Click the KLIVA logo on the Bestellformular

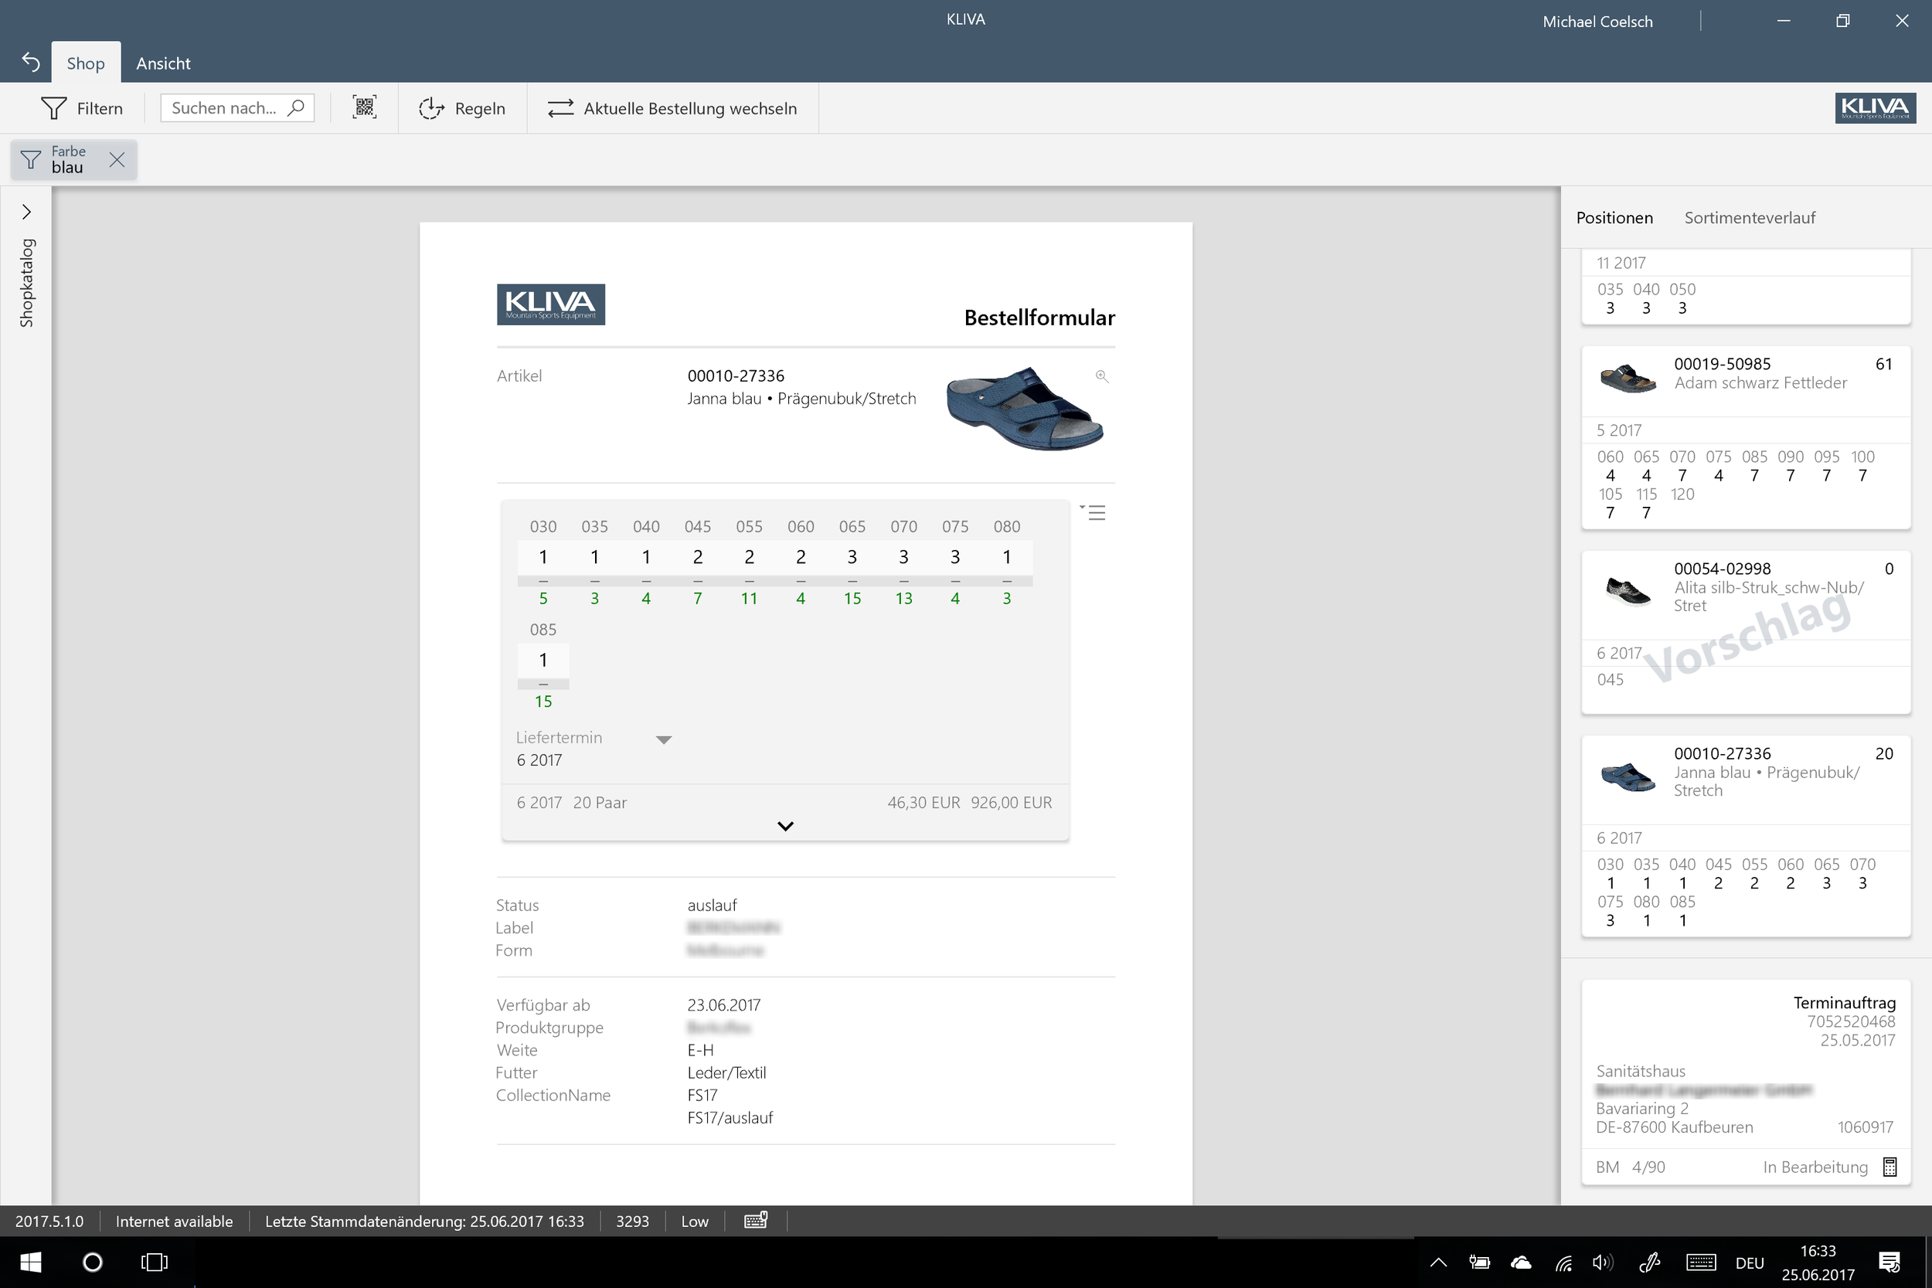(550, 304)
